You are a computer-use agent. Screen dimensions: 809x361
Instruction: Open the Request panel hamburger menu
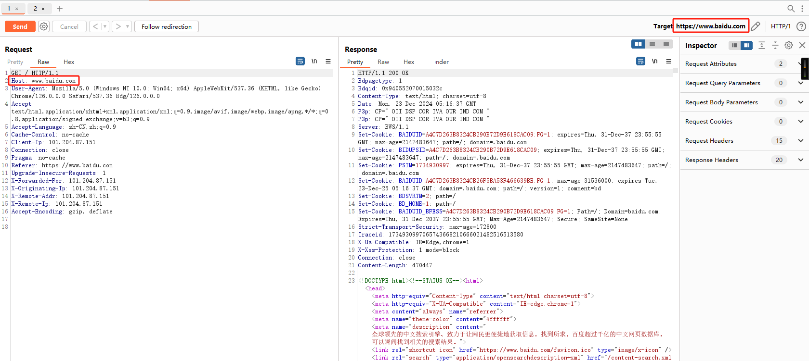point(328,62)
